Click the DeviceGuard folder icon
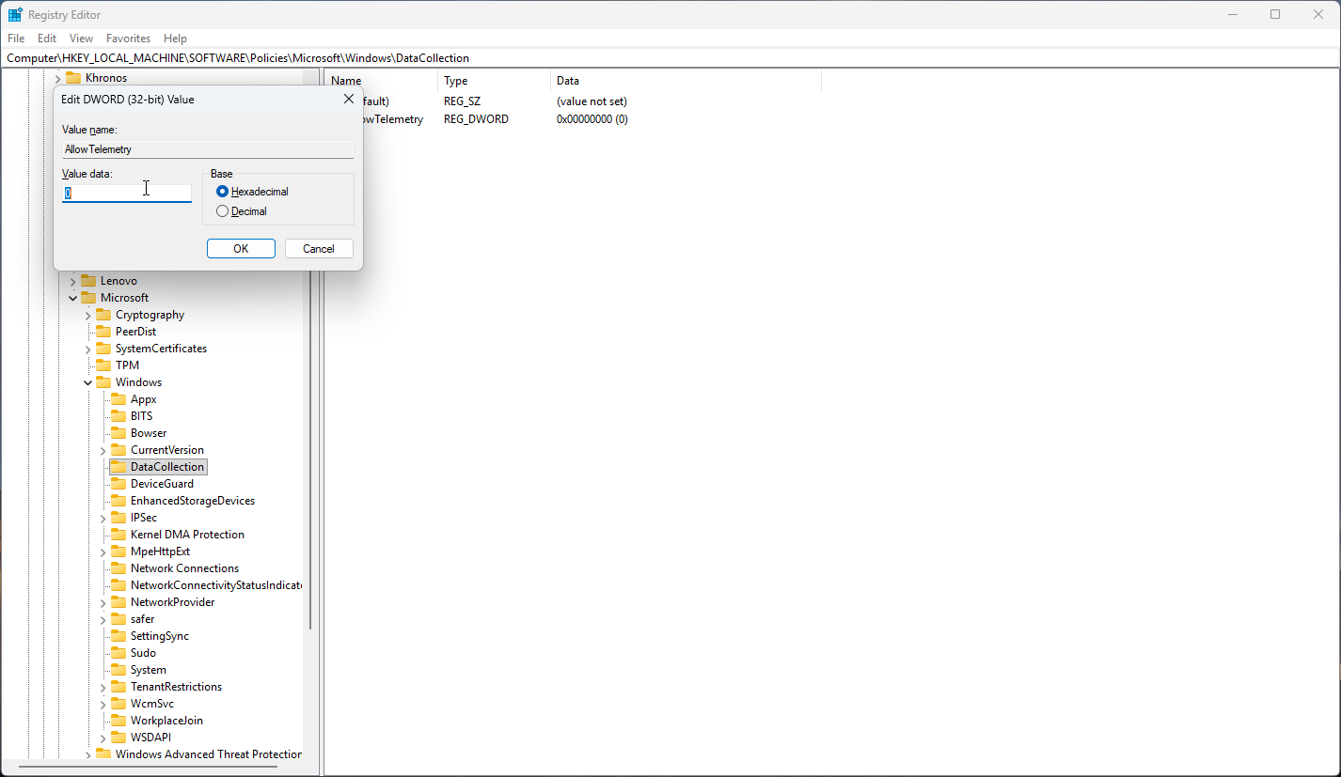 click(118, 484)
